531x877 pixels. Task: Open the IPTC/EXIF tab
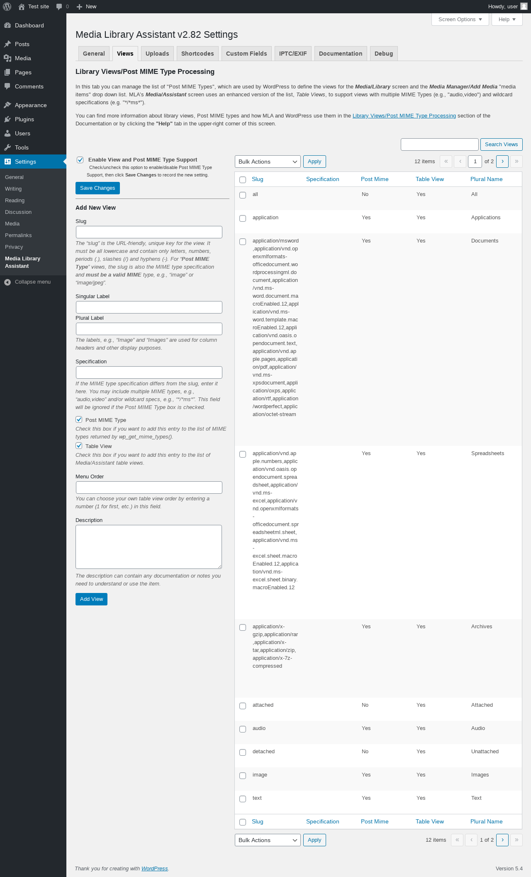pos(293,54)
